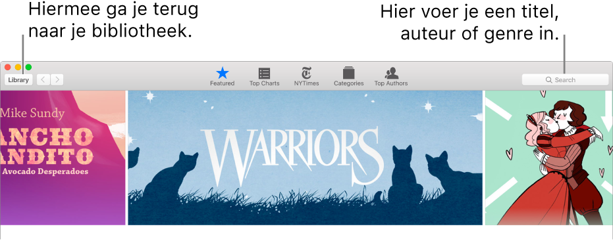The image size is (613, 241).
Task: Select the NYTimes logo icon
Action: pos(306,73)
